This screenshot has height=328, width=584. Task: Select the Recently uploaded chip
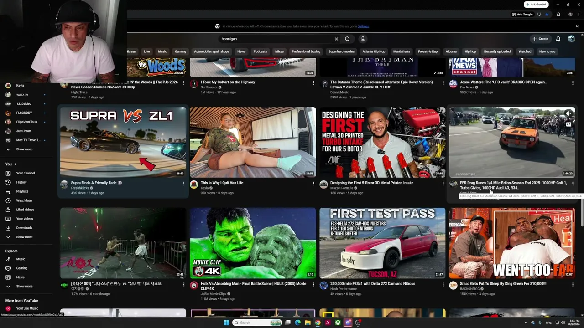coord(497,51)
